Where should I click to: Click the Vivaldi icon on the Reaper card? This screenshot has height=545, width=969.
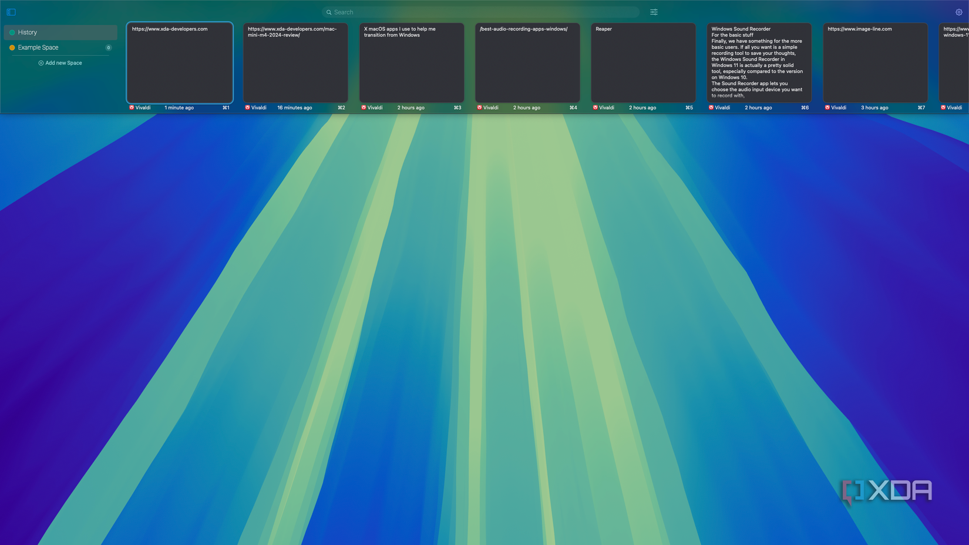point(594,107)
